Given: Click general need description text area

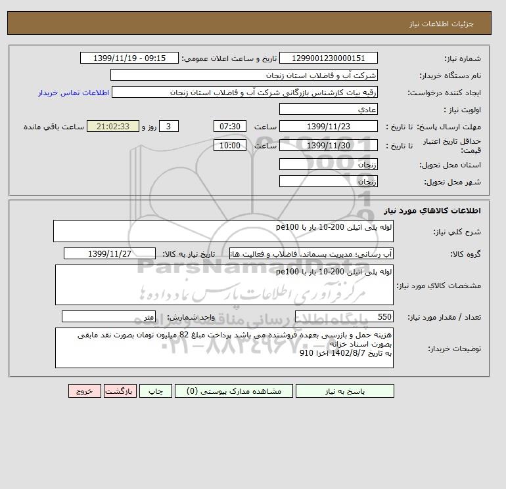Looking at the screenshot, I should [223, 231].
